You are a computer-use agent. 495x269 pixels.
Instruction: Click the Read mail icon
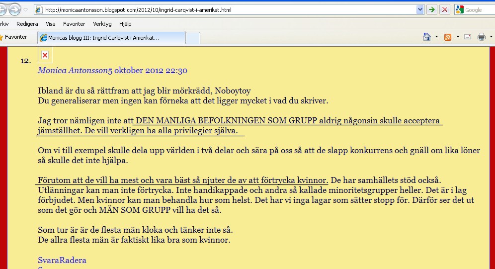pos(468,37)
